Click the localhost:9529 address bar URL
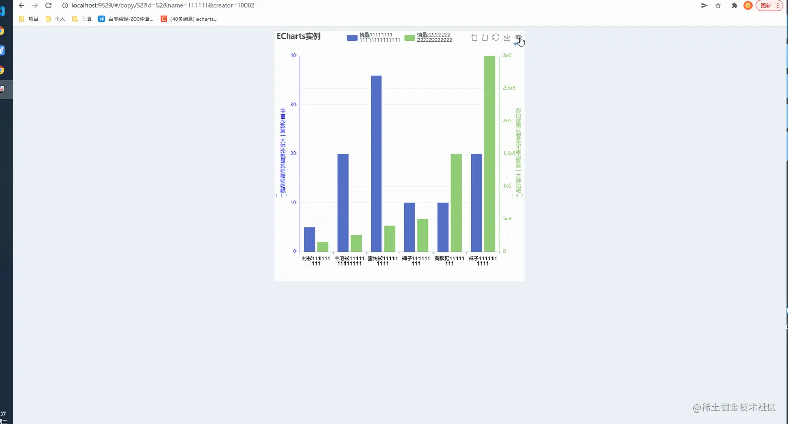Screen dimensions: 788x424 pos(163,5)
